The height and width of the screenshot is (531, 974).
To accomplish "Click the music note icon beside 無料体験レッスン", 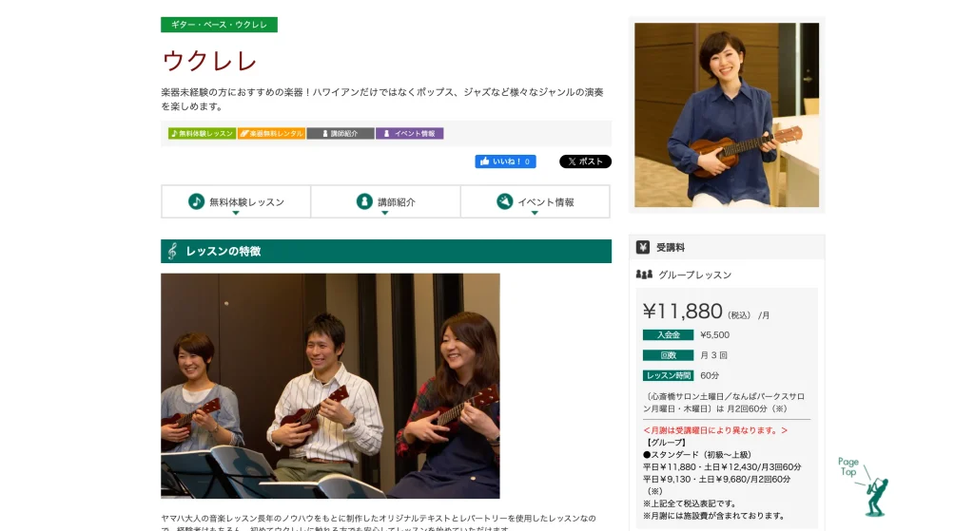I will pos(196,201).
